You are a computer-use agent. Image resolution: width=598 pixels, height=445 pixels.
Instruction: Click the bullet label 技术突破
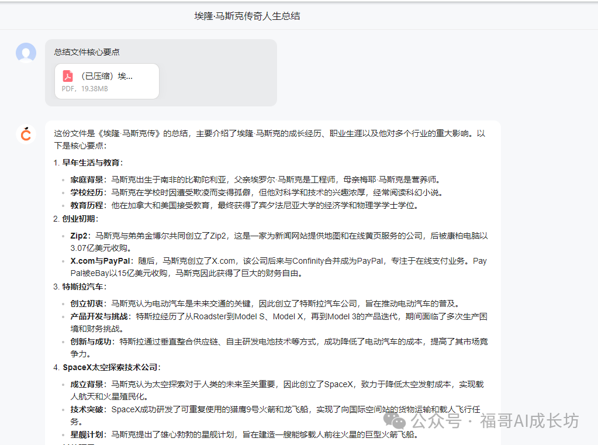87,409
